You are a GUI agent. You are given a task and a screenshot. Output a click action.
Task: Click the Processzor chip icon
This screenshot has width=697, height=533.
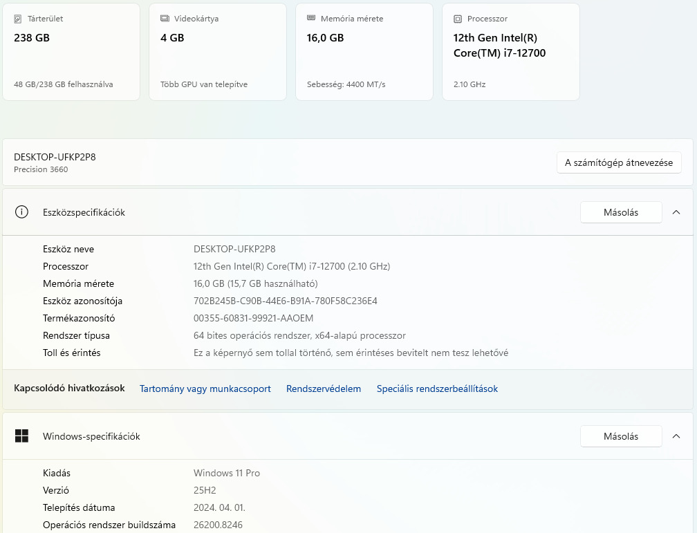coord(458,19)
